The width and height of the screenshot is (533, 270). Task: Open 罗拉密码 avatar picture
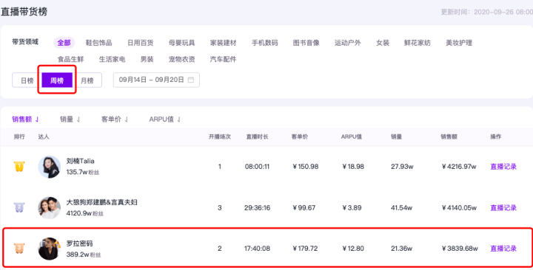click(50, 249)
